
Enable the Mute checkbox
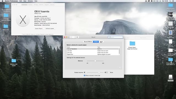pyautogui.click(x=109, y=73)
